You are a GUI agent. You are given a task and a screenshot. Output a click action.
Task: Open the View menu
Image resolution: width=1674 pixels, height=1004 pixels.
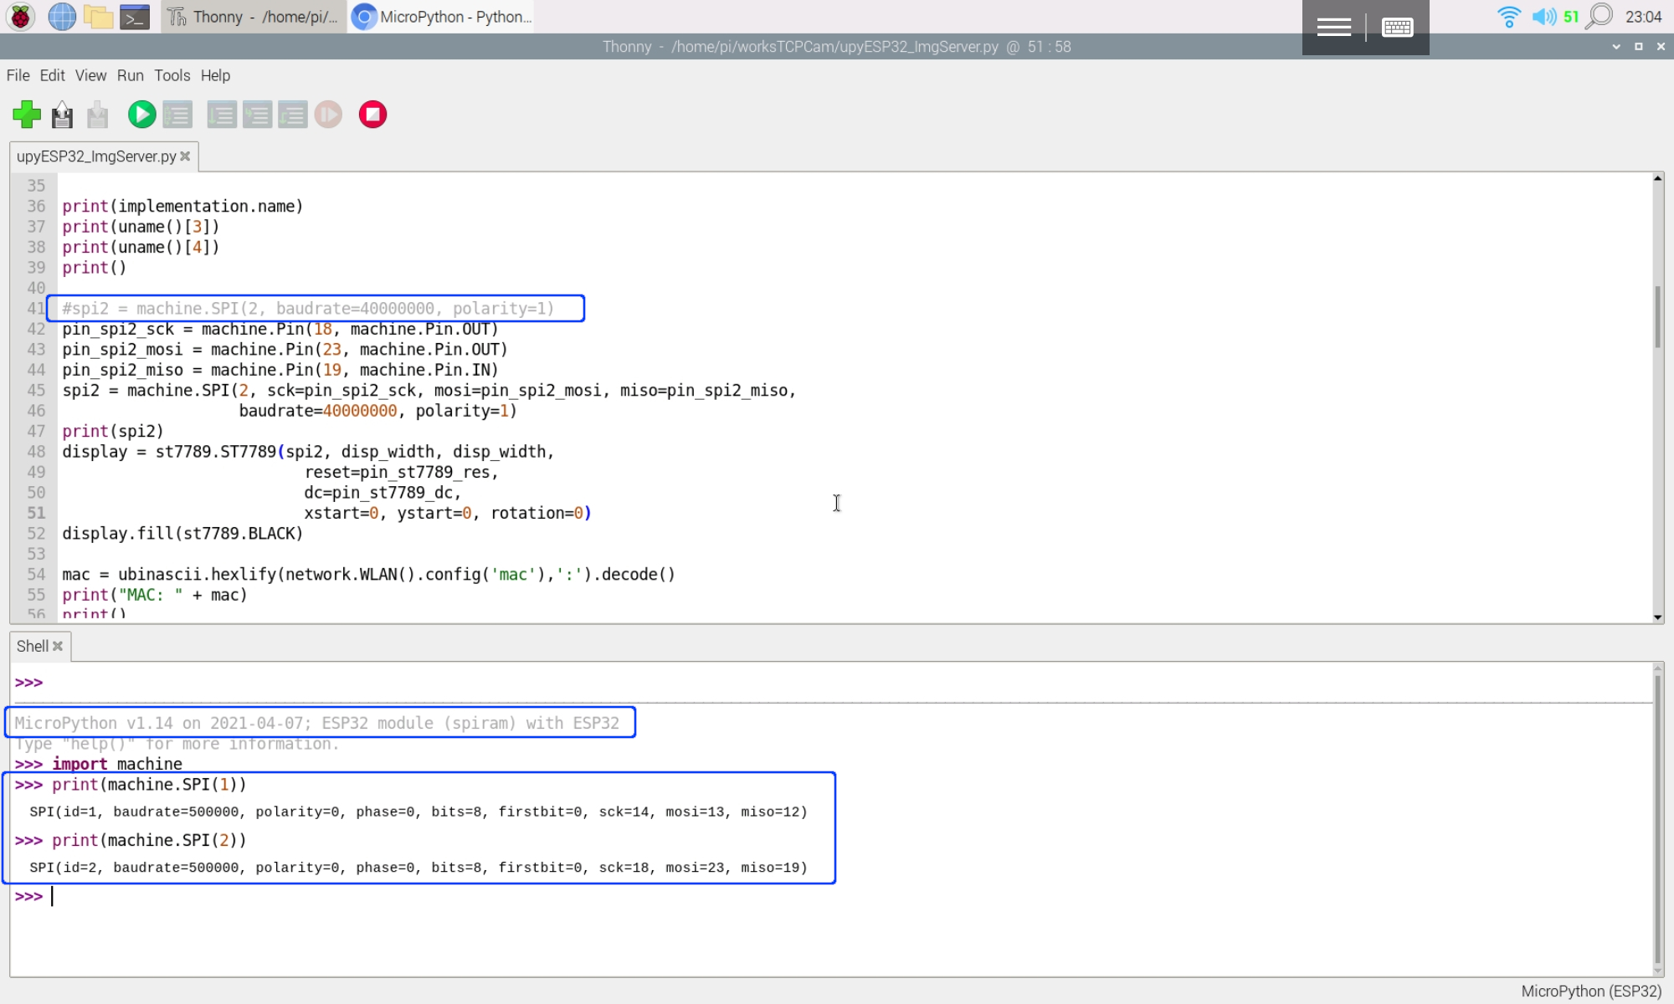tap(90, 75)
